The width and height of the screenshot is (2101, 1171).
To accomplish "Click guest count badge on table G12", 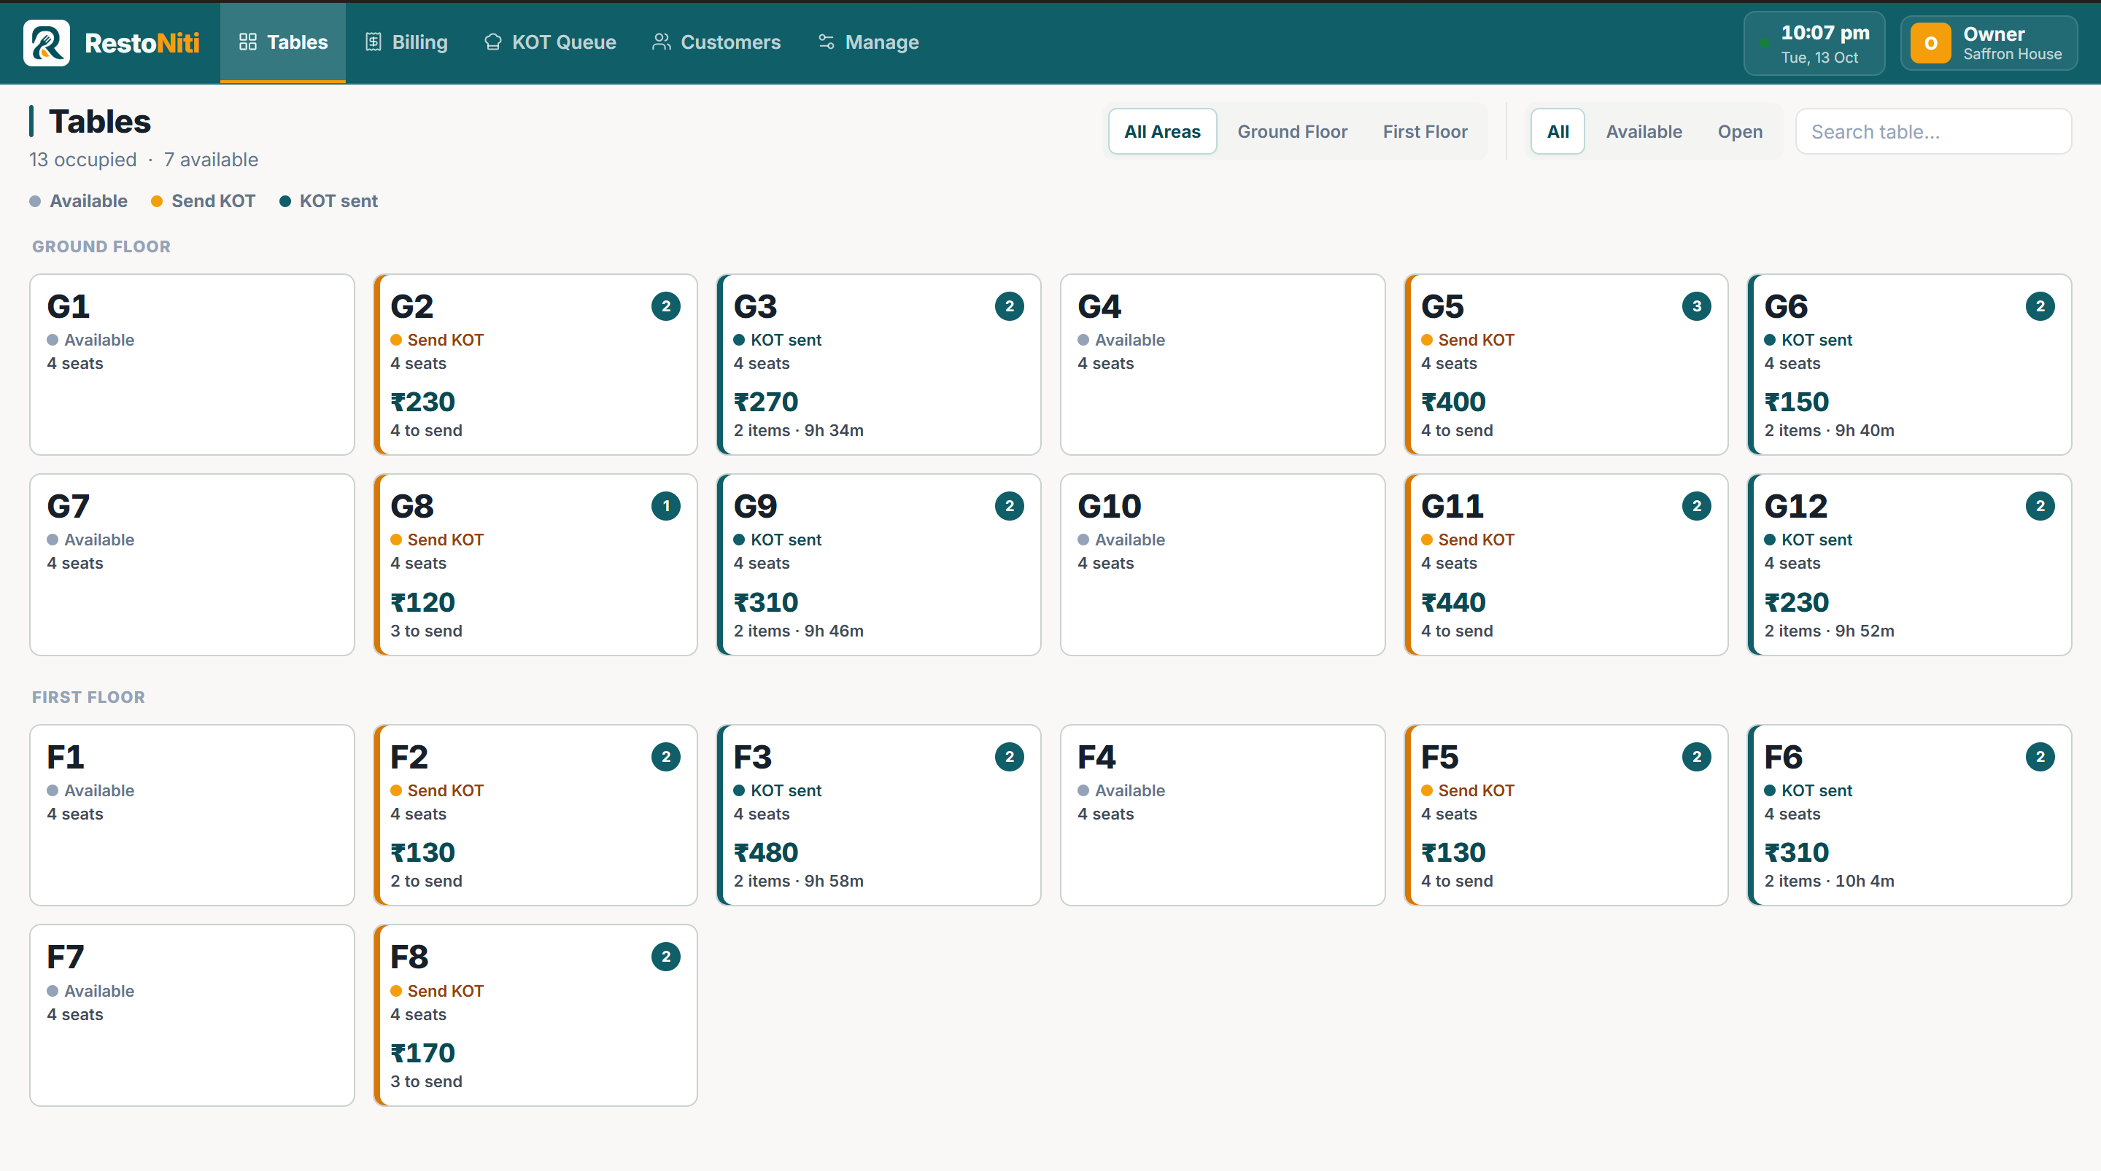I will click(2040, 505).
